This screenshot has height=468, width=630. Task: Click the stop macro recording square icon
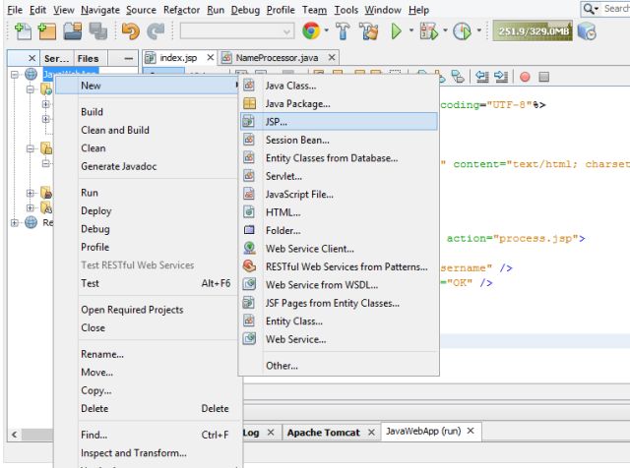coord(543,77)
